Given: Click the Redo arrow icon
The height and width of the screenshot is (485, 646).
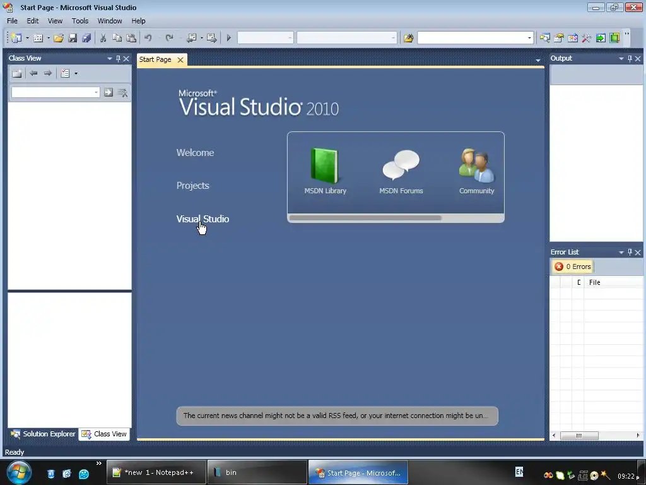Looking at the screenshot, I should (x=169, y=38).
